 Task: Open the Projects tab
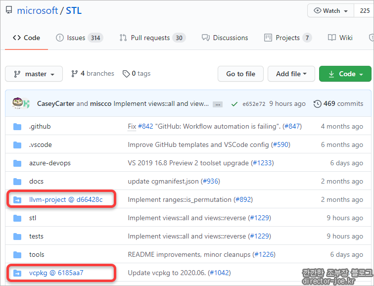coord(288,38)
